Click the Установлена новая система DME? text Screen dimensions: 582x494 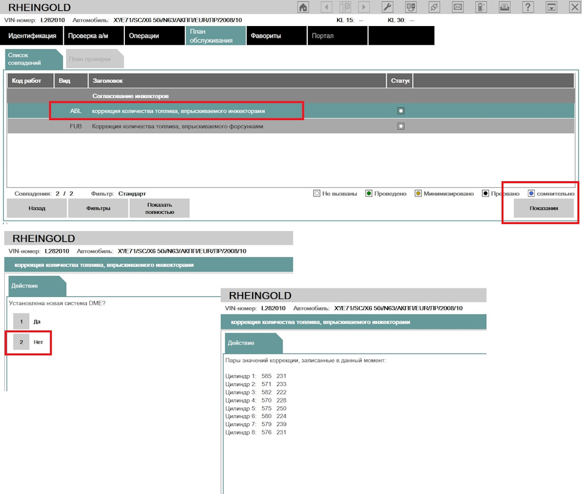pos(57,303)
